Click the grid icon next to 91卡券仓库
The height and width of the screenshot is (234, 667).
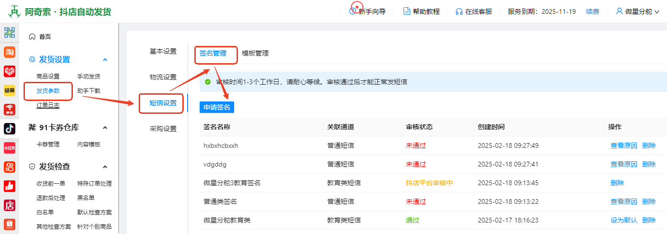(x=32, y=127)
